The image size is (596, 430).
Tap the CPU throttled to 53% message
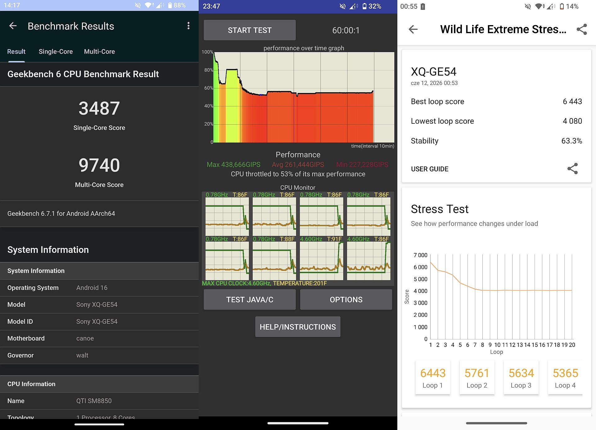pyautogui.click(x=298, y=174)
